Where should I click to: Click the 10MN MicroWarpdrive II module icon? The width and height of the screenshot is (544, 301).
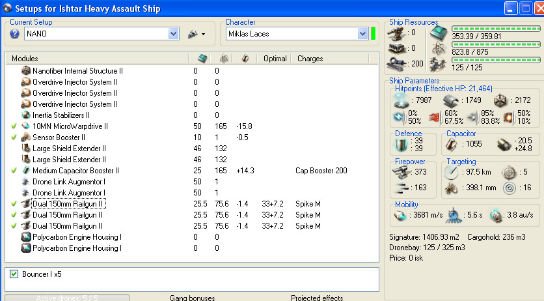26,126
